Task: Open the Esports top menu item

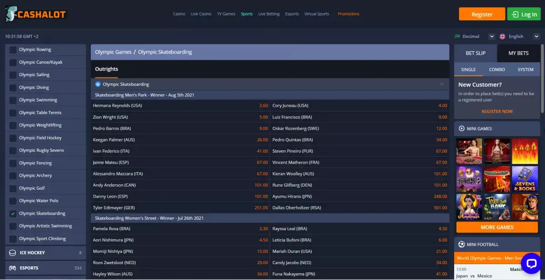Action: coord(292,14)
